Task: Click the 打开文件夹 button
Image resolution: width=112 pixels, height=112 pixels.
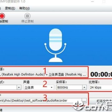Action: pyautogui.click(x=100, y=101)
